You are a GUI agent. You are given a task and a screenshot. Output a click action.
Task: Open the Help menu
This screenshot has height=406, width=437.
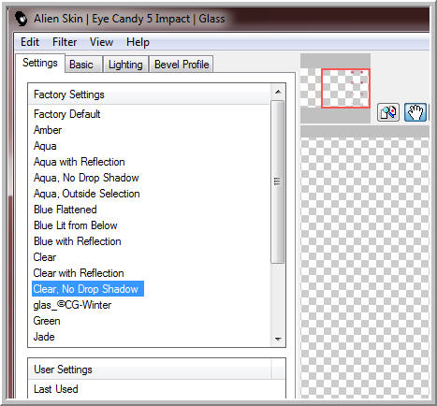tap(138, 42)
